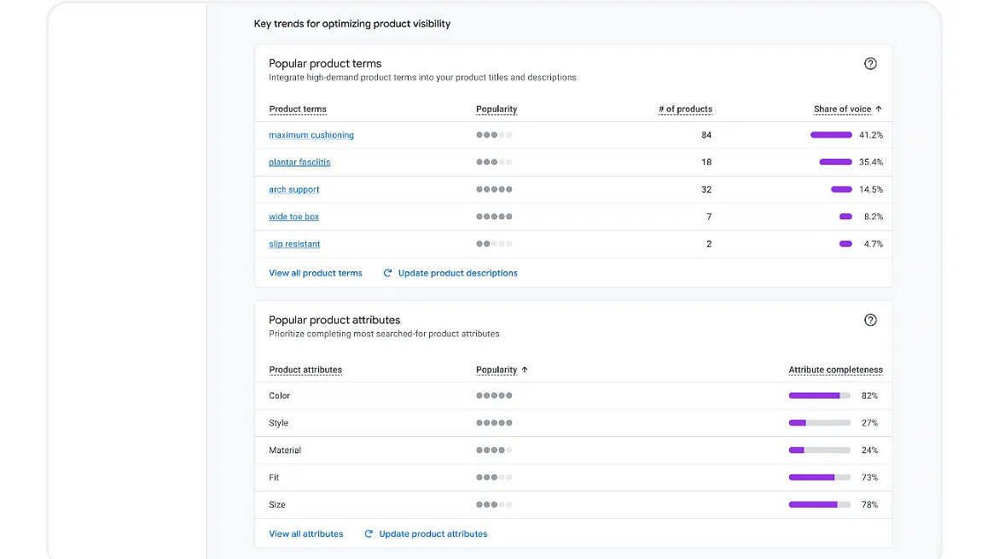The image size is (993, 559).
Task: Click the 78% completeness value
Action: [x=869, y=504]
